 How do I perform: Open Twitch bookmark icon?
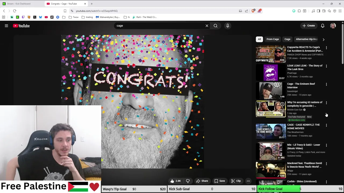pos(23,17)
